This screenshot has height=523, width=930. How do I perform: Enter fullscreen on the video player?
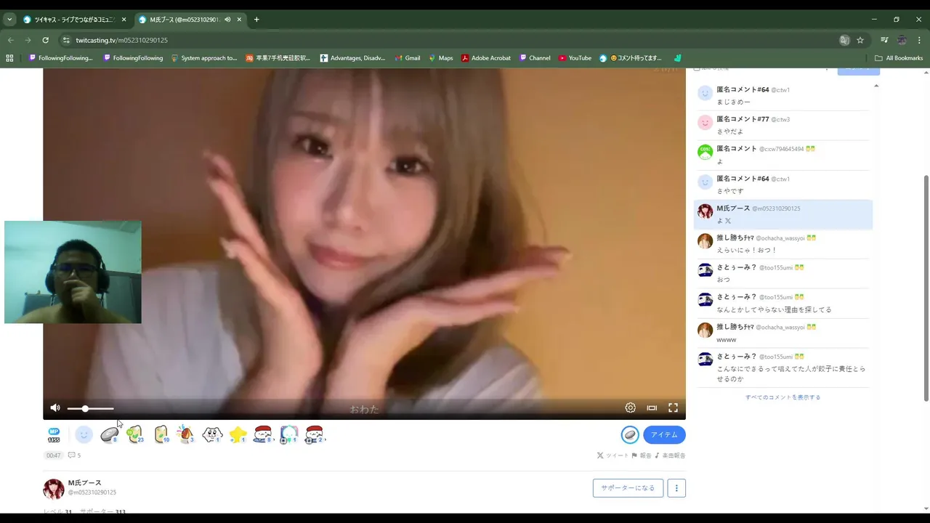click(673, 408)
